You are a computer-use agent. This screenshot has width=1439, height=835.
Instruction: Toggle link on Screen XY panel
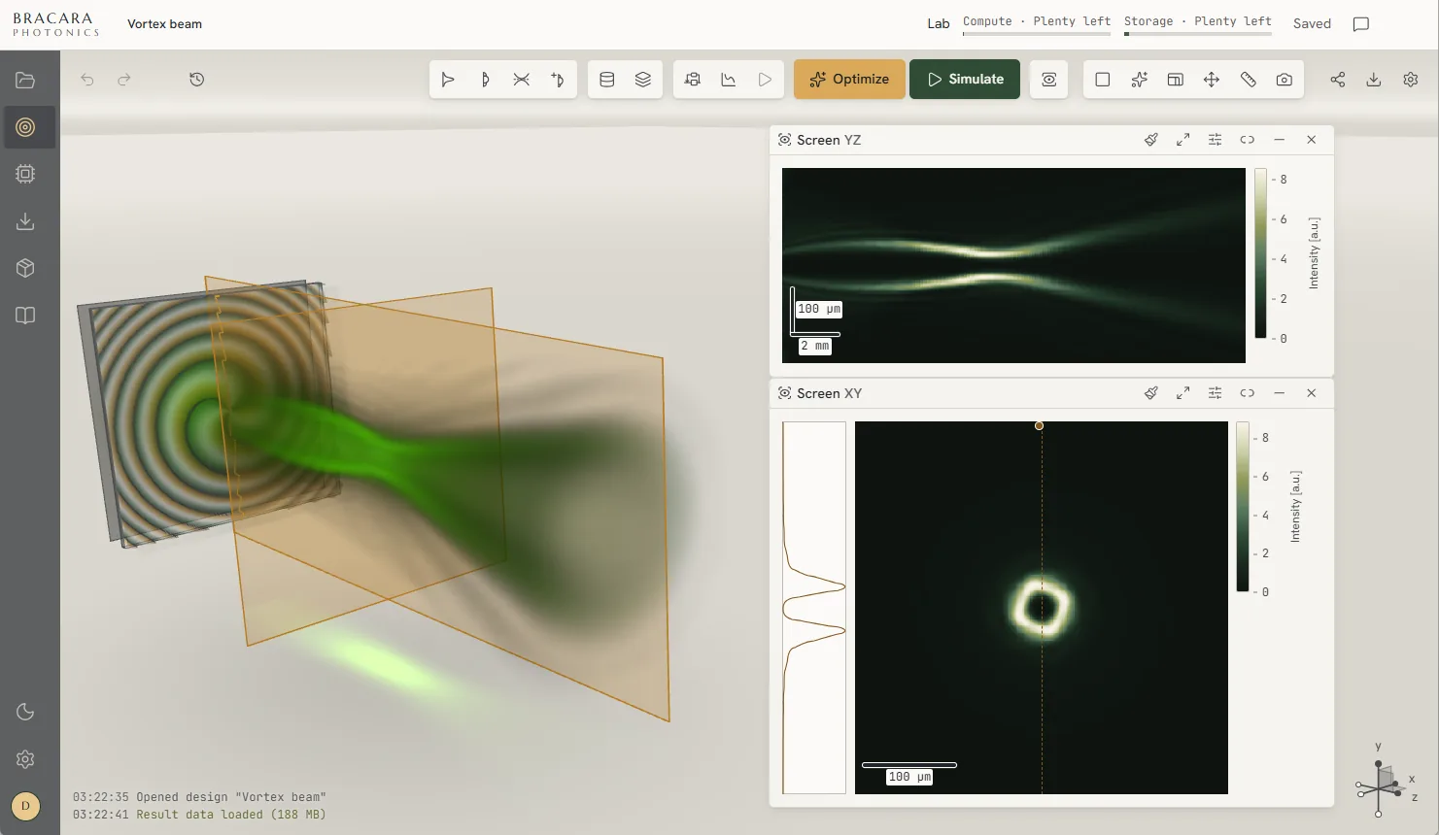(x=1248, y=393)
